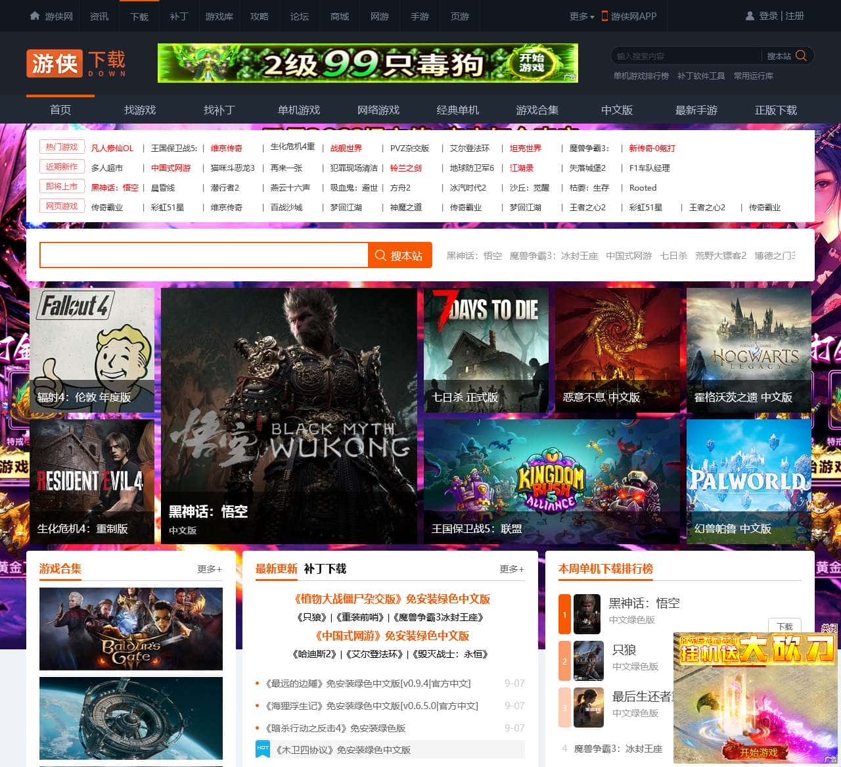The width and height of the screenshot is (841, 767).
Task: Click the 游侠下载 site logo
Action: pyautogui.click(x=76, y=63)
